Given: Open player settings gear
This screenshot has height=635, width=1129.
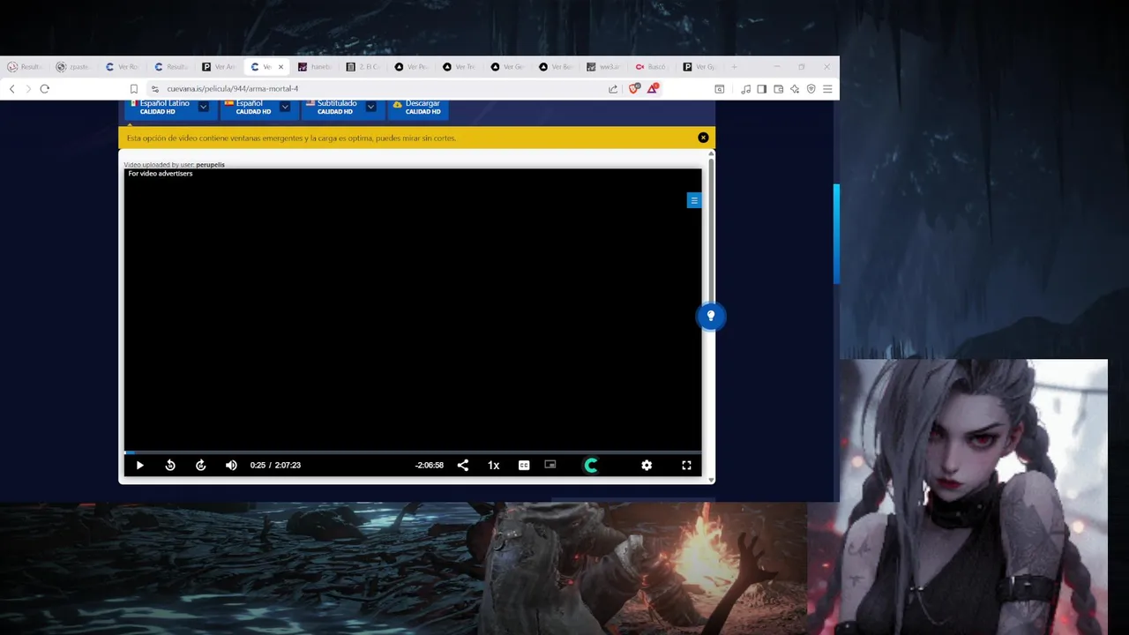Looking at the screenshot, I should [647, 465].
